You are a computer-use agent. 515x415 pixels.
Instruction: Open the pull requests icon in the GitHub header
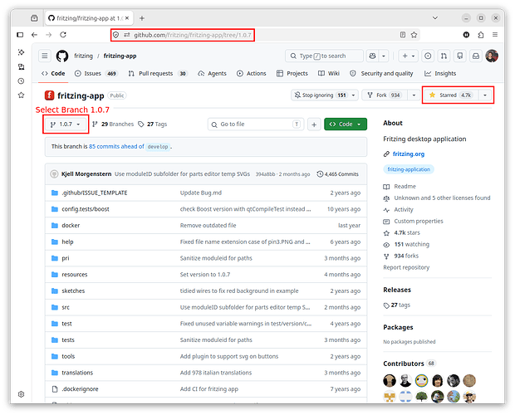[x=444, y=56]
